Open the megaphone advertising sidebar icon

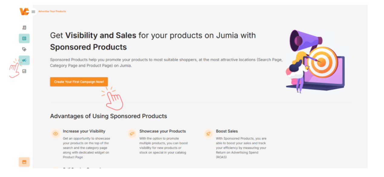(x=24, y=60)
